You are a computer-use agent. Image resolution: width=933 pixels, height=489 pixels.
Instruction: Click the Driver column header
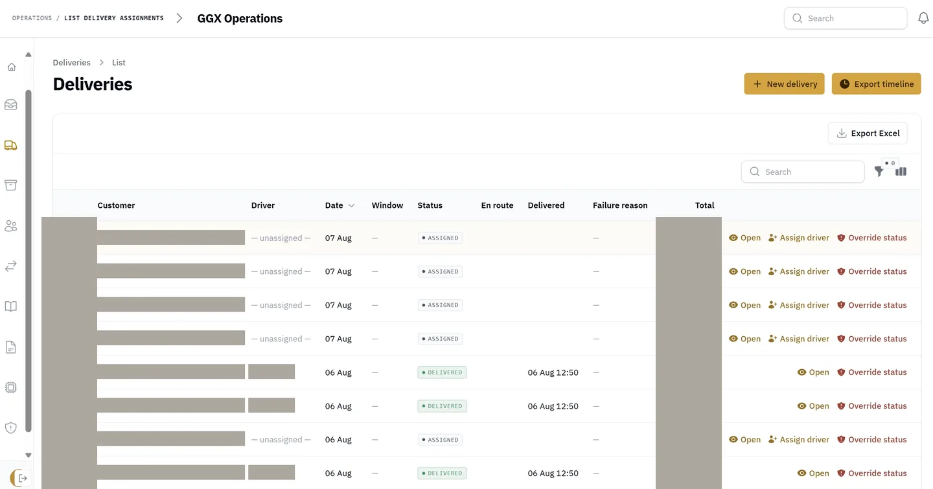click(263, 205)
